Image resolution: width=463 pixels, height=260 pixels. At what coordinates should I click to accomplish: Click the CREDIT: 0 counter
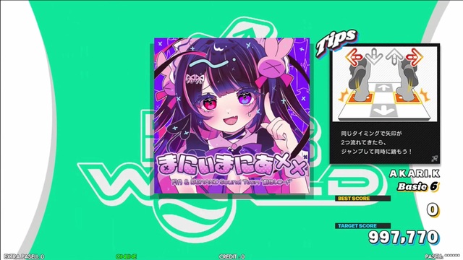231,256
